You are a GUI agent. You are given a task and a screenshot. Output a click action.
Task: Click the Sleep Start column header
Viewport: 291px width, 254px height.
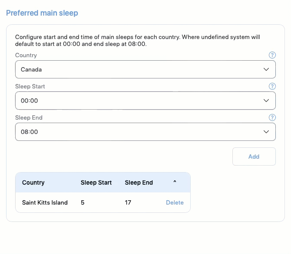(96, 182)
